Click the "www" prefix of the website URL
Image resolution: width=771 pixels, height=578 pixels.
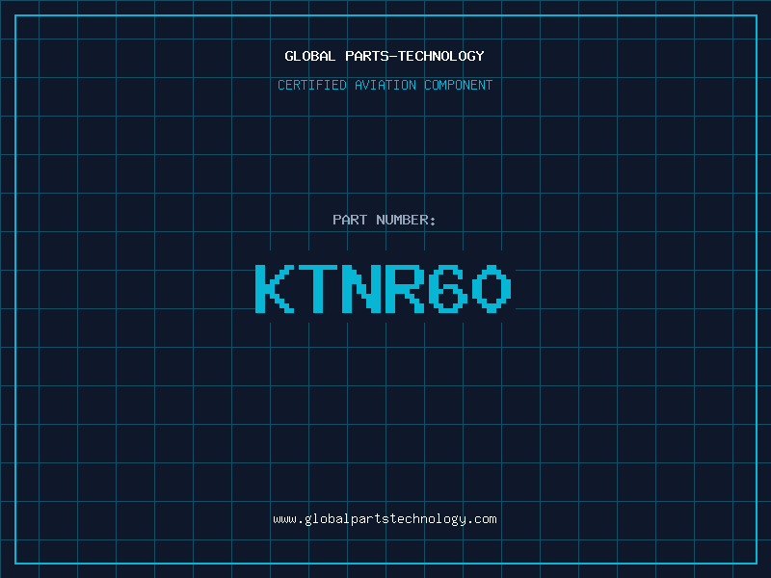[x=284, y=519]
